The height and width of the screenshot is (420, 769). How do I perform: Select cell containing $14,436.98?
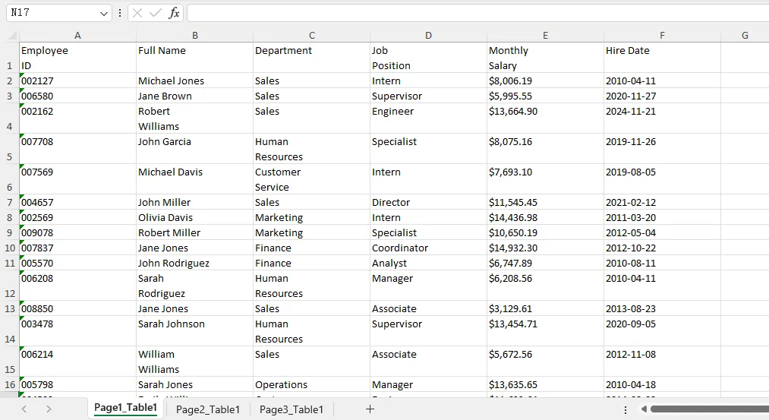tap(545, 217)
